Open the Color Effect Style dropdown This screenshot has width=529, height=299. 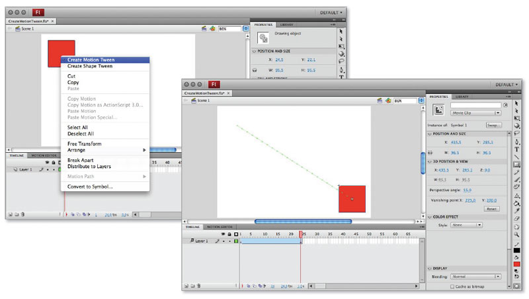[x=466, y=225]
